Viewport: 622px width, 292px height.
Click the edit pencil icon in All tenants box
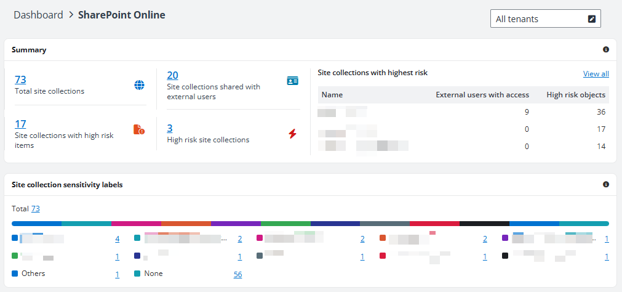tap(591, 18)
